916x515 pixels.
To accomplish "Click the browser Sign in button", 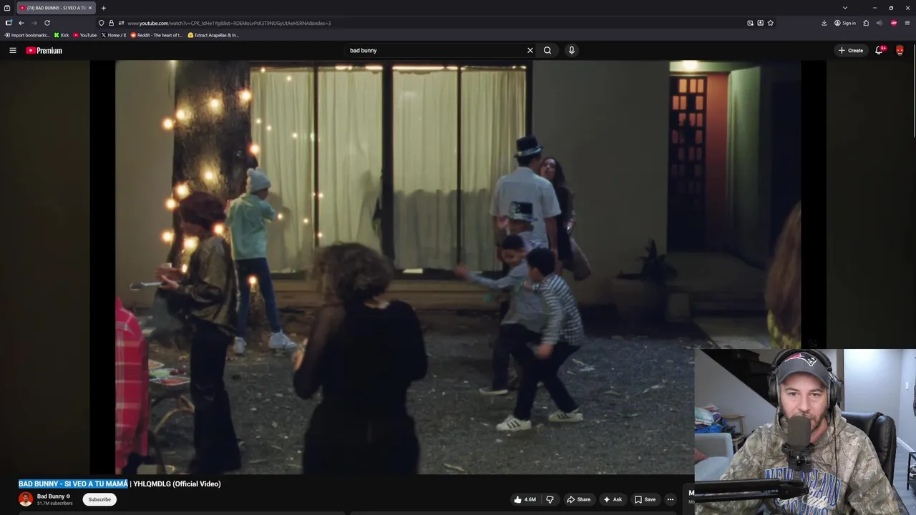I will [x=844, y=23].
